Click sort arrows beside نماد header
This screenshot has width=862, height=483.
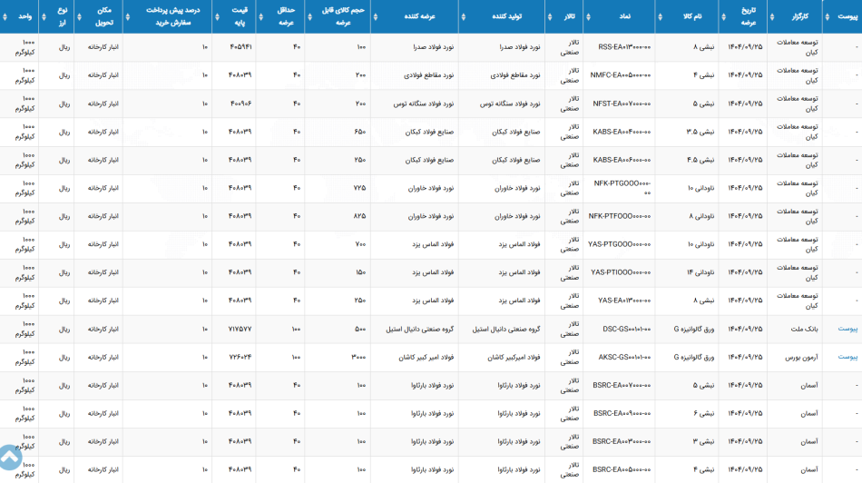(588, 16)
